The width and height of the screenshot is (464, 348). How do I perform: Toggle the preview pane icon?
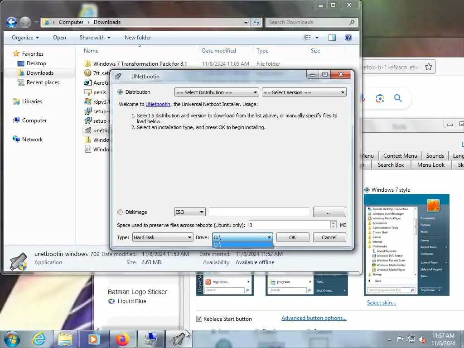(332, 38)
